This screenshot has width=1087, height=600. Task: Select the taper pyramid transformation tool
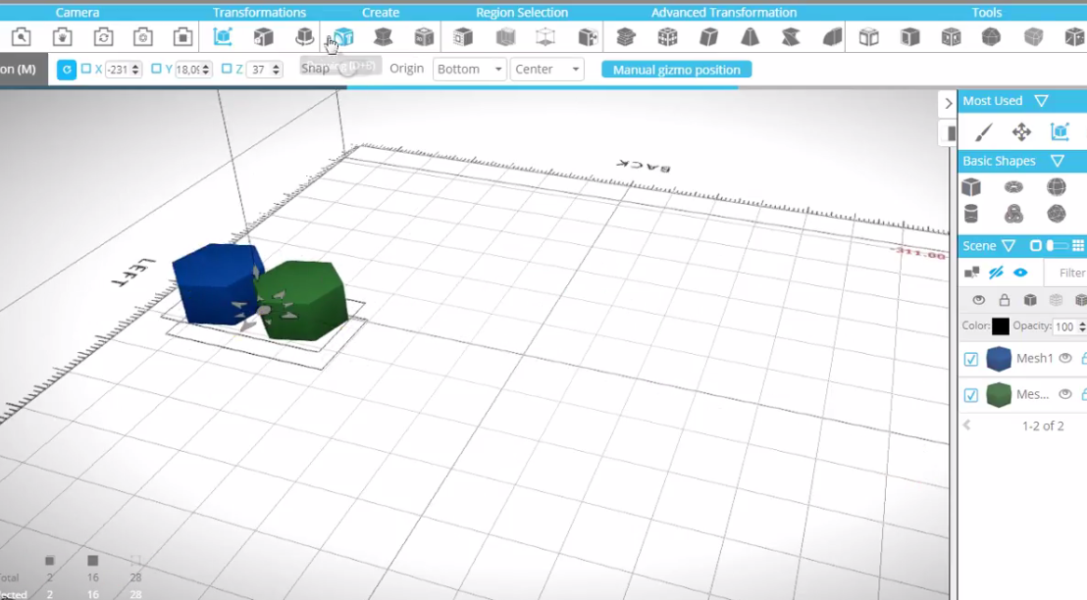click(x=750, y=36)
